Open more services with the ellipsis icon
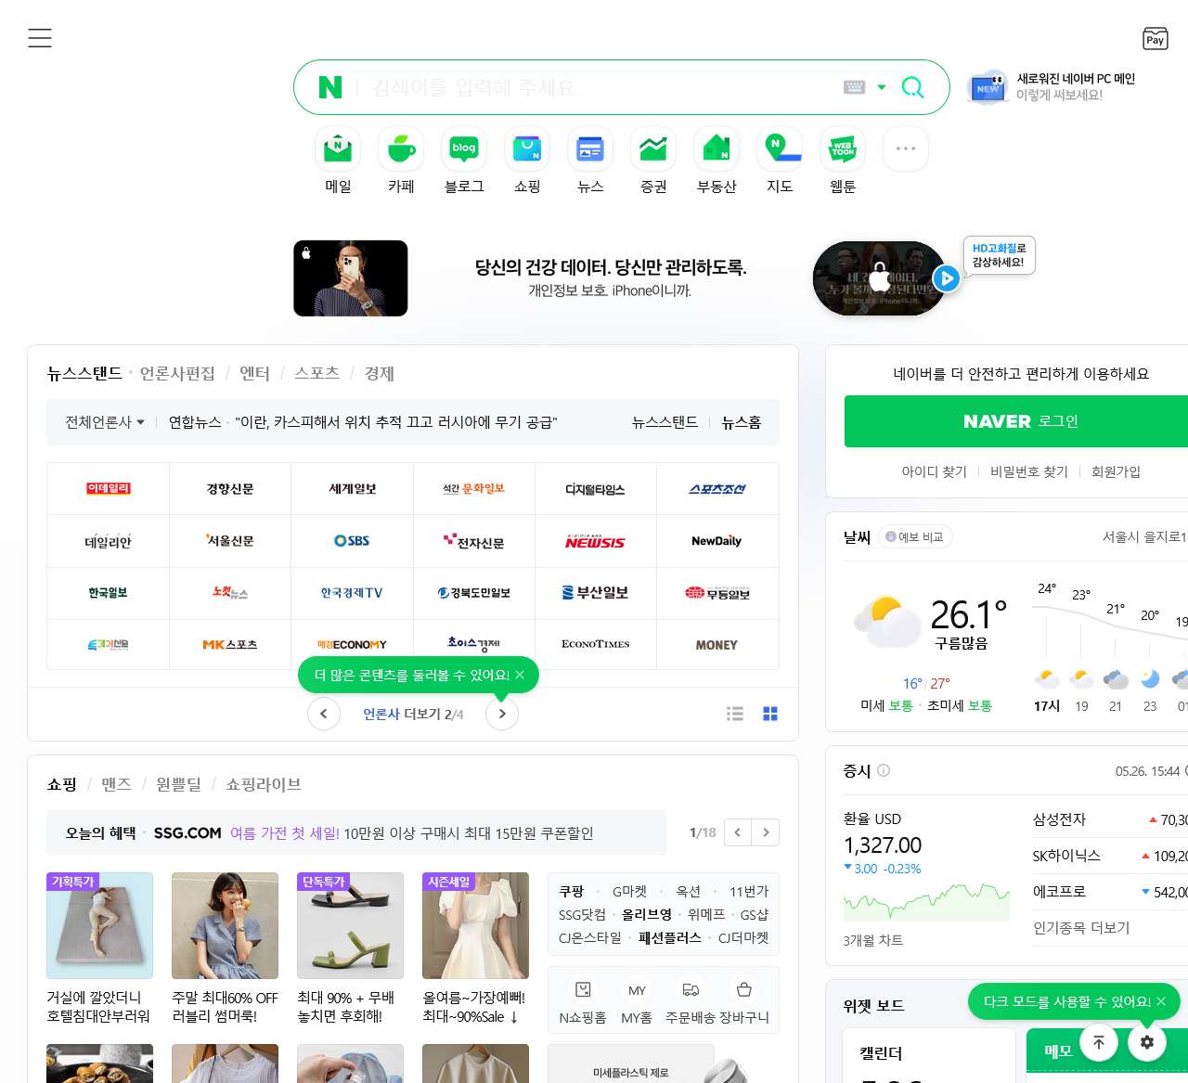The width and height of the screenshot is (1188, 1083). point(905,148)
